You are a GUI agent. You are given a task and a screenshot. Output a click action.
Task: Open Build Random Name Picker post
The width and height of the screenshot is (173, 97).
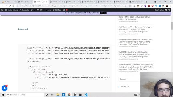(135, 42)
